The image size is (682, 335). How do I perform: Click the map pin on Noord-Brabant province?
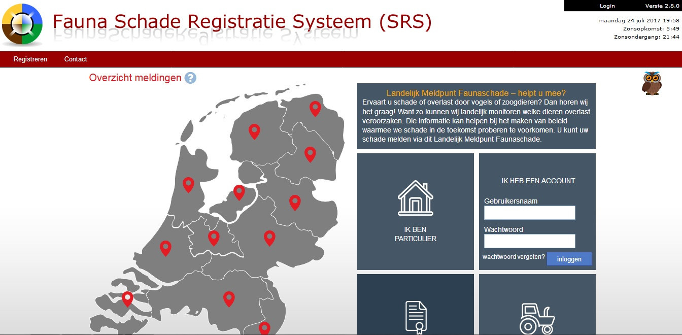229,299
